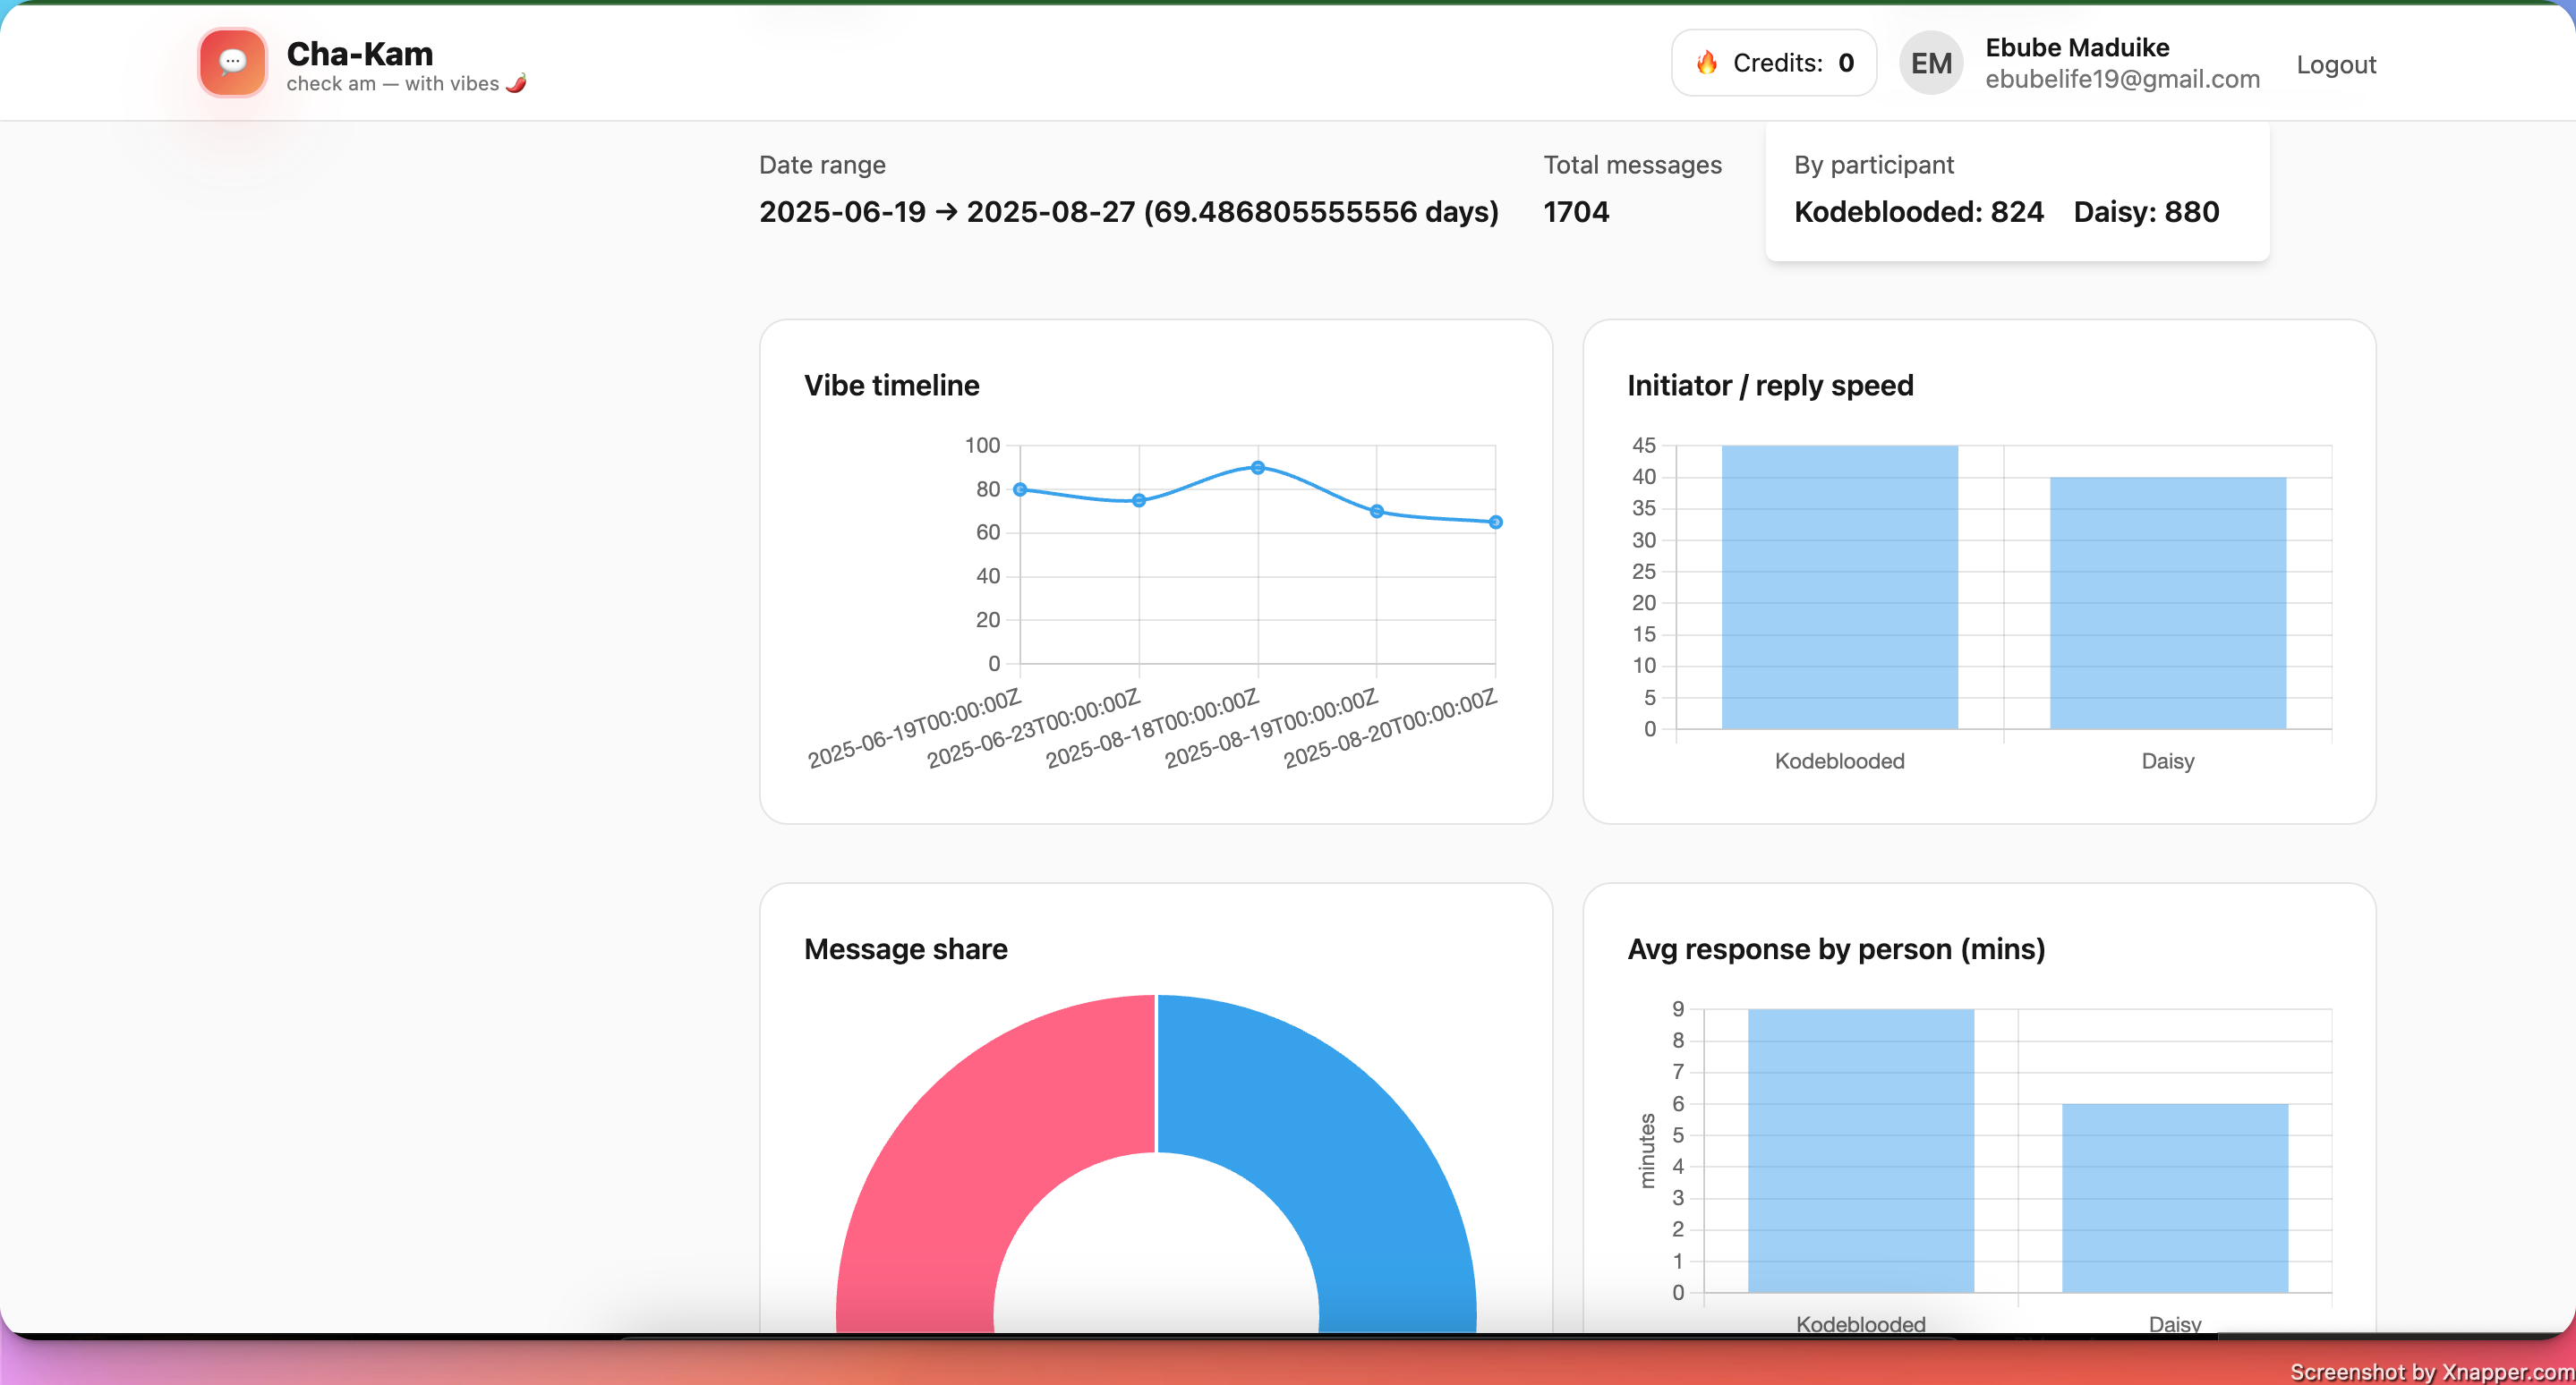
Task: Click the Ebube Maduike user name
Action: [x=2077, y=47]
